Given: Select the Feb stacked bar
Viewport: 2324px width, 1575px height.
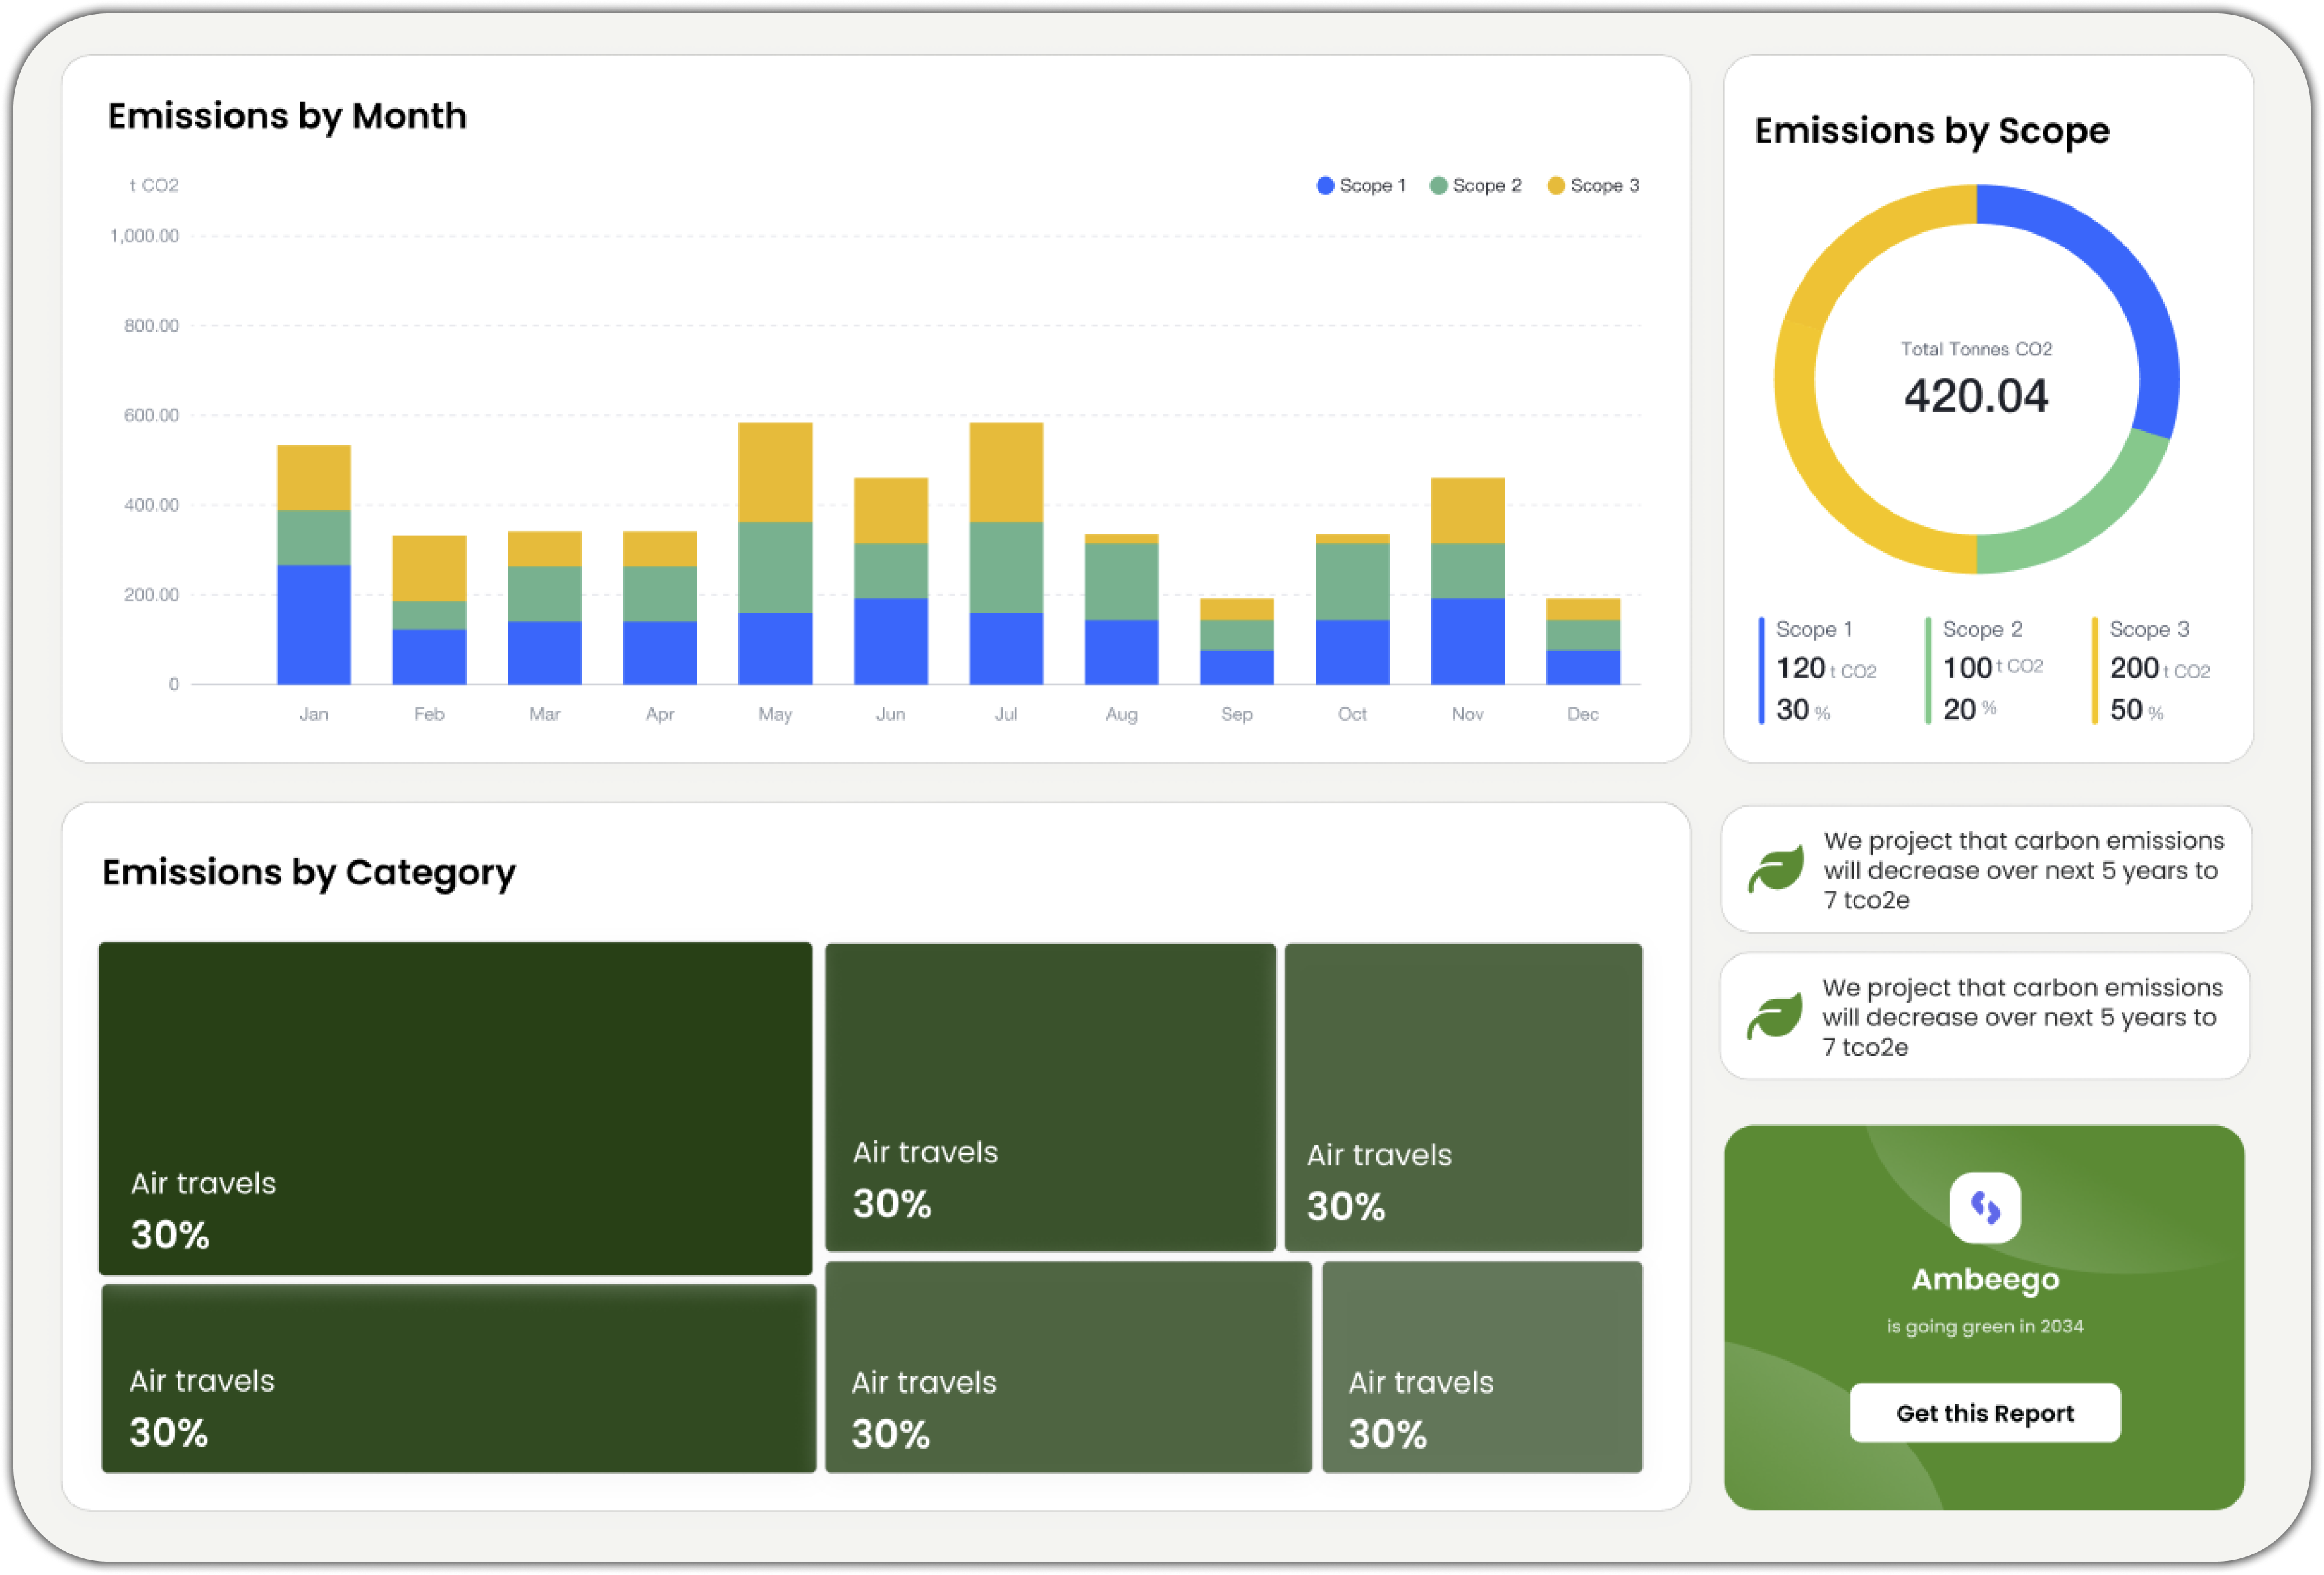Looking at the screenshot, I should pos(429,610).
